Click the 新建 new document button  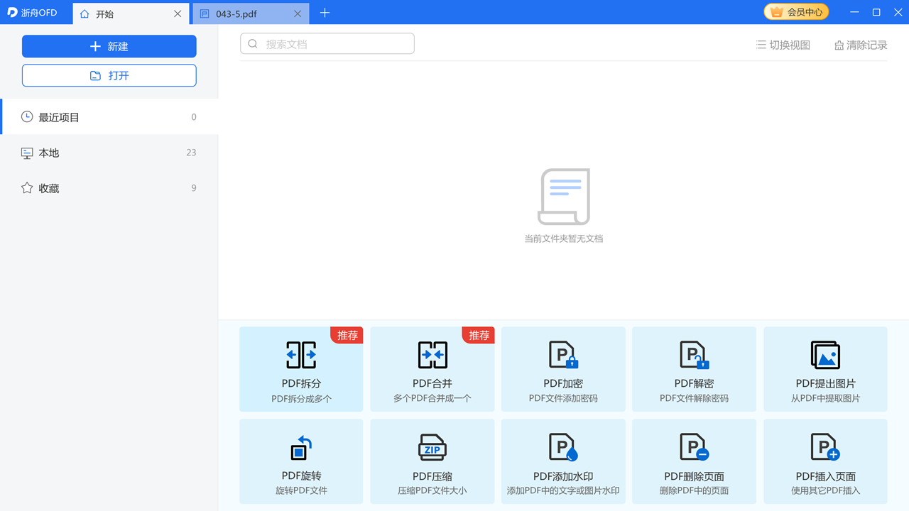[x=109, y=47]
